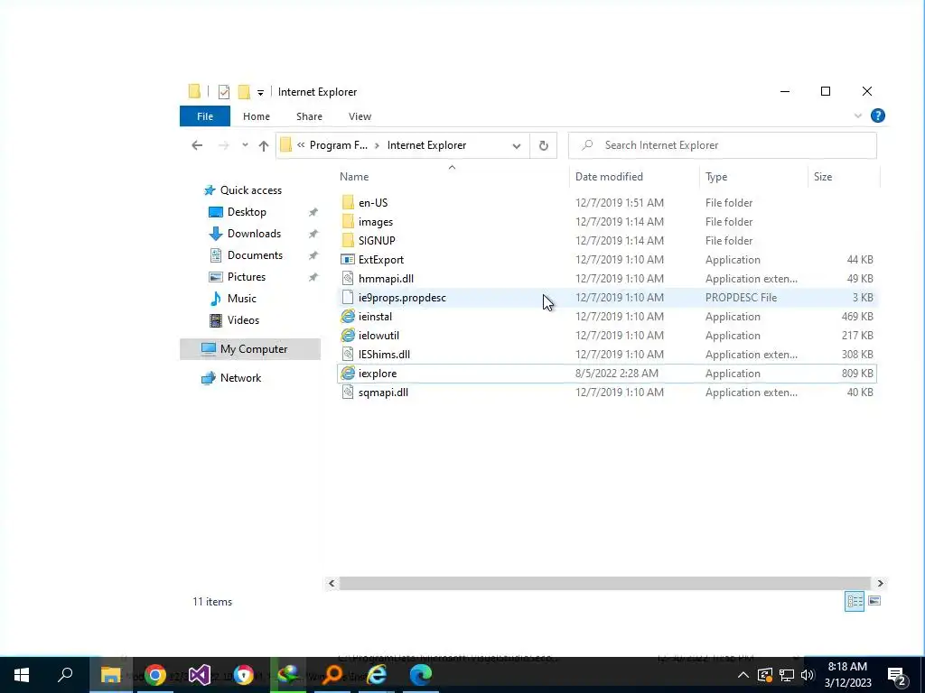Open Videos in the navigation pane
The height and width of the screenshot is (693, 925).
click(x=243, y=320)
